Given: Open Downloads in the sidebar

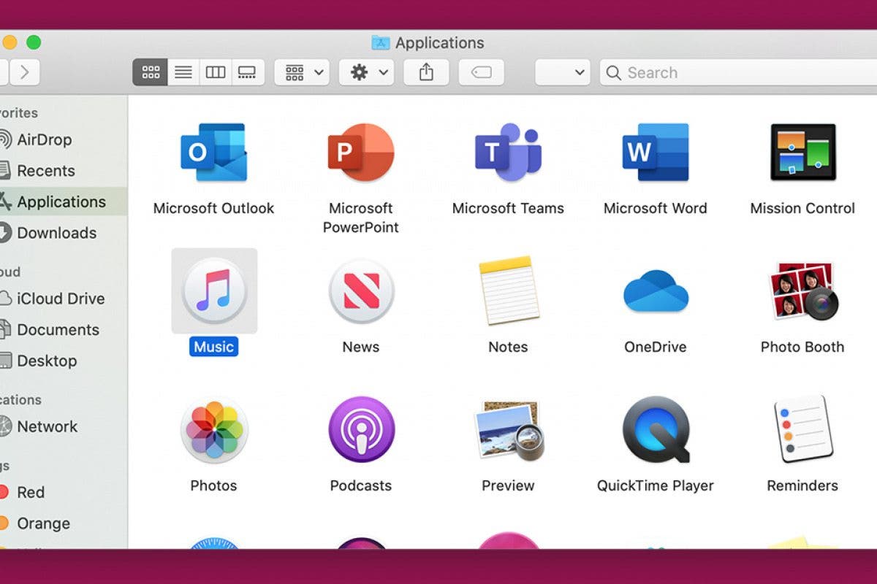Looking at the screenshot, I should tap(64, 233).
